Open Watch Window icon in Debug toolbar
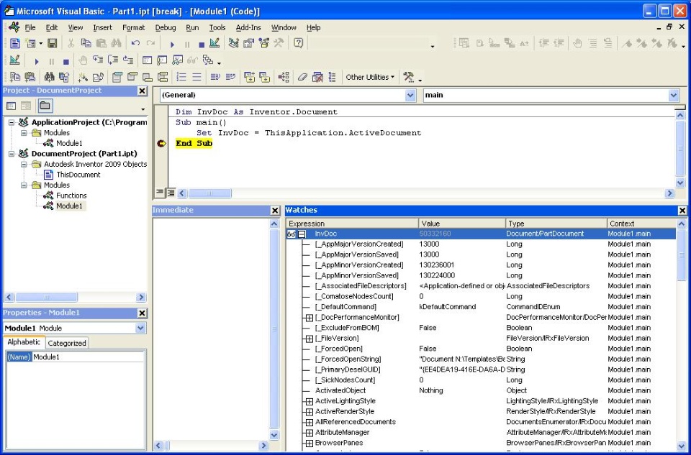This screenshot has height=455, width=691. (177, 60)
